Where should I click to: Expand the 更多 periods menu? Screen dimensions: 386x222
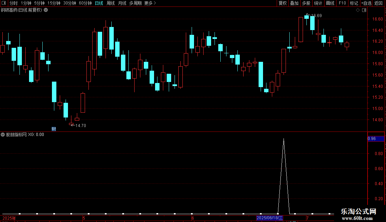[x=150, y=3]
